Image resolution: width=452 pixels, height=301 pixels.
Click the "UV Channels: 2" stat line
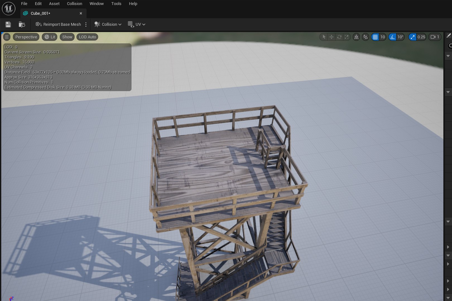pos(18,67)
